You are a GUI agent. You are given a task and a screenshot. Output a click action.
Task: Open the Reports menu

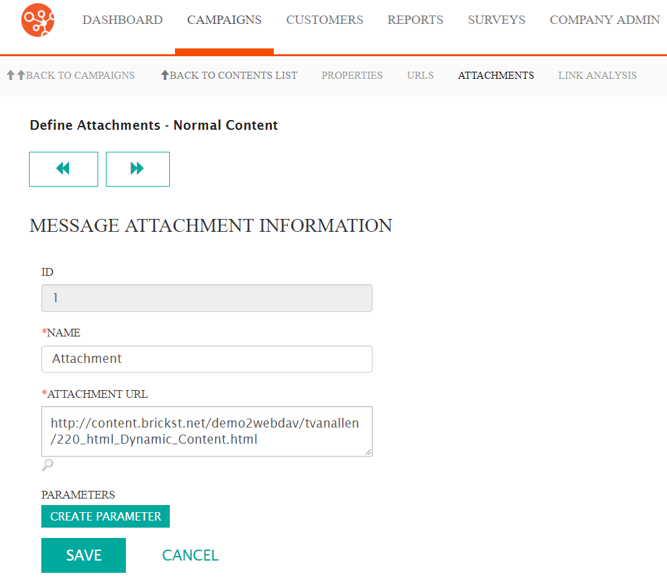pos(415,19)
